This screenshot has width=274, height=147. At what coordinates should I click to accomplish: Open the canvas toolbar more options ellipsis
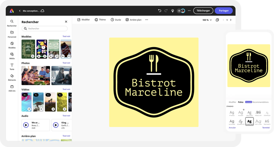point(146,20)
